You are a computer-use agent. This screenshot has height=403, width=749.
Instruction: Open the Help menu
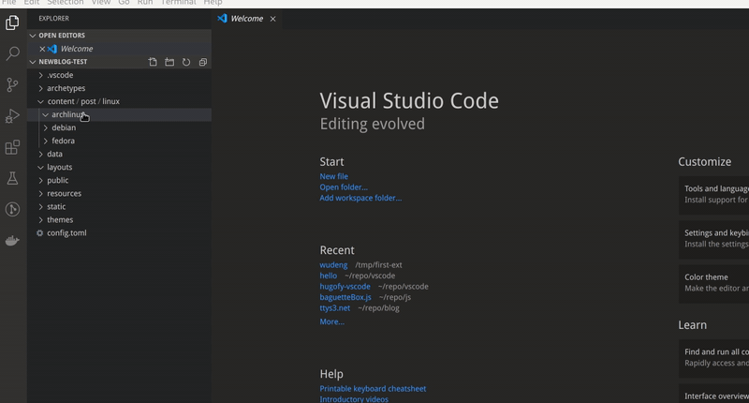[x=213, y=3]
